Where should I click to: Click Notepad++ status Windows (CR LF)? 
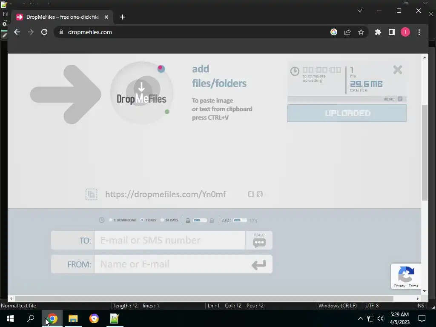click(x=337, y=306)
